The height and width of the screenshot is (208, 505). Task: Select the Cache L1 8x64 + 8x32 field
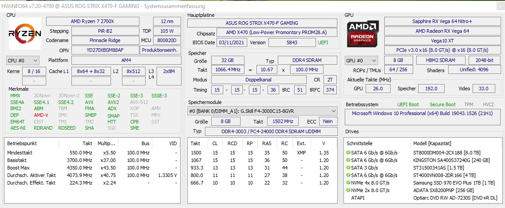[91, 71]
